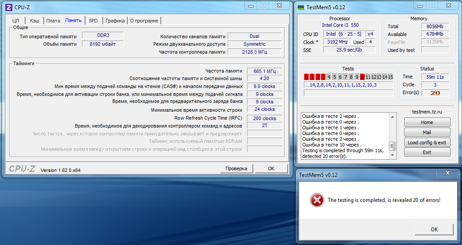The width and height of the screenshot is (462, 245).
Task: Click the 3192 MHz clock value
Action: pos(337,42)
